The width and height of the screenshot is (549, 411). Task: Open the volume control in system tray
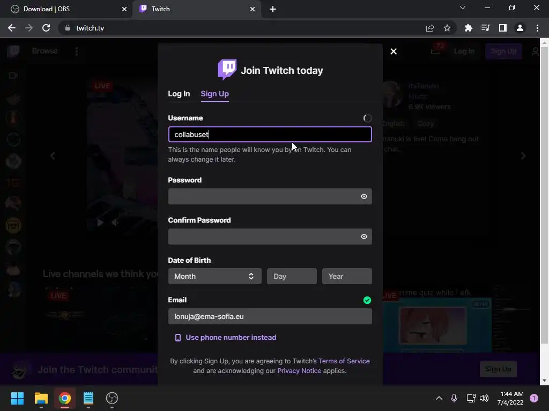tap(484, 398)
